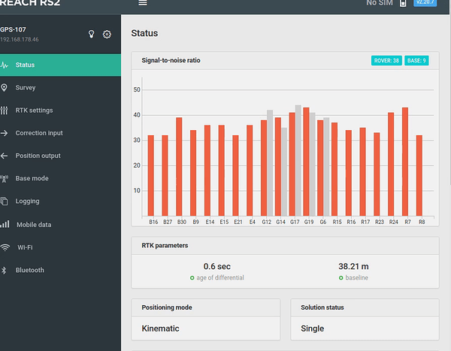Click the R8 label on chart axis
Image resolution: width=451 pixels, height=351 pixels.
(x=422, y=222)
